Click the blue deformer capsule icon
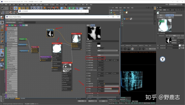This screenshot has height=105, width=185. click(77, 8)
